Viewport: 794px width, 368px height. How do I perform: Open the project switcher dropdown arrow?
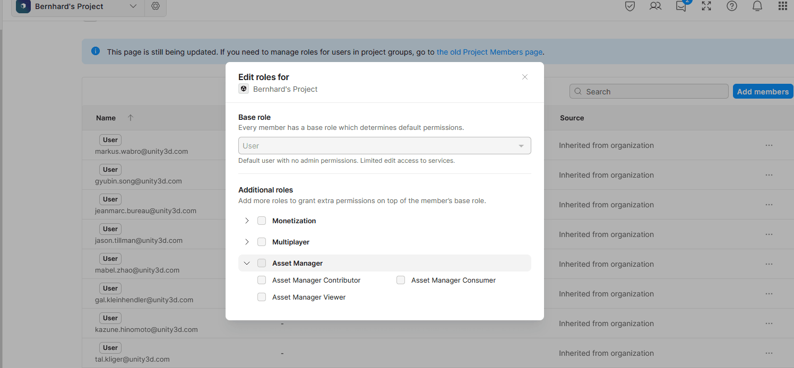(x=133, y=6)
